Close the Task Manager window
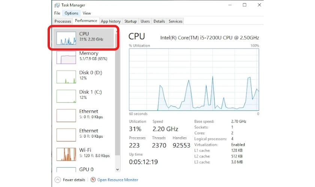 coord(259,5)
